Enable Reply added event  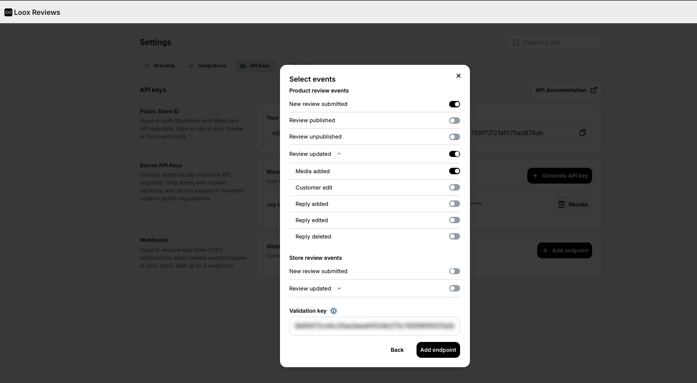pos(455,204)
